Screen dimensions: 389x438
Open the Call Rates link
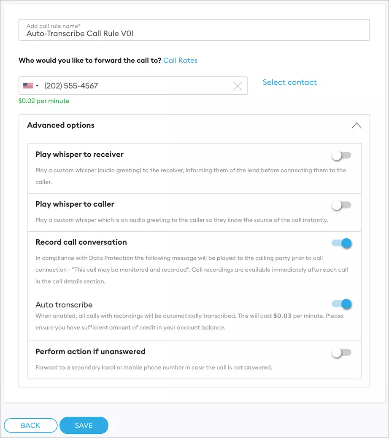click(180, 60)
